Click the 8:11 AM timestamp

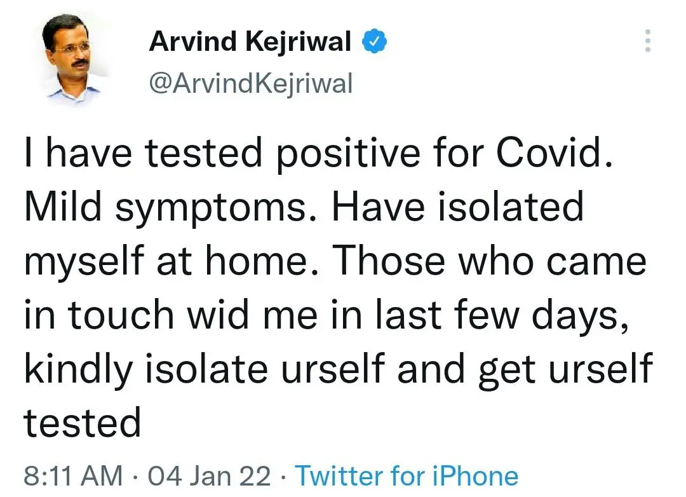(73, 475)
